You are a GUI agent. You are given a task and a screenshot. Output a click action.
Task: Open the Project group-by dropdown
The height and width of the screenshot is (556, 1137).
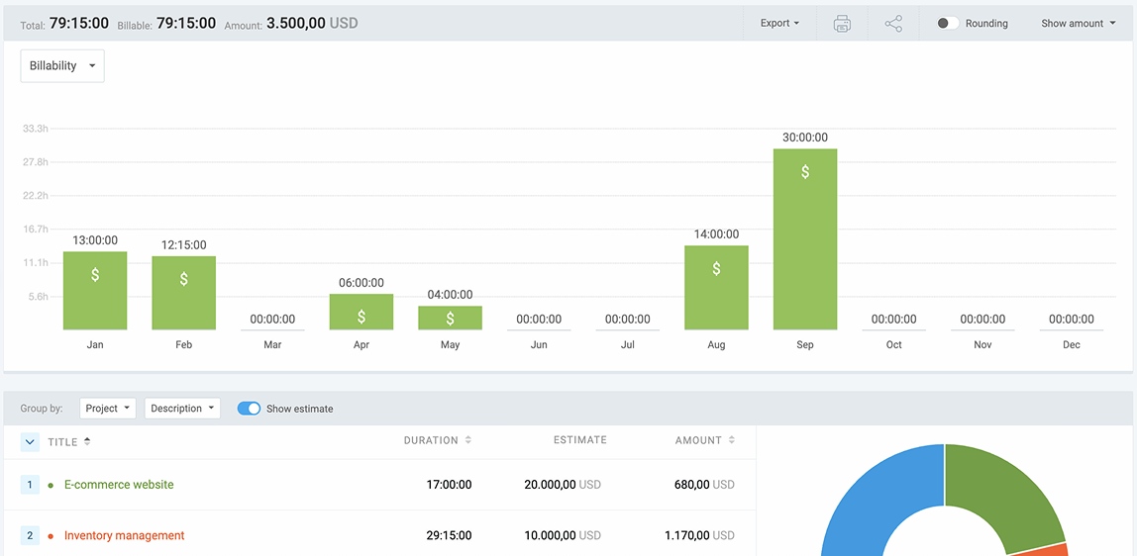[107, 409]
